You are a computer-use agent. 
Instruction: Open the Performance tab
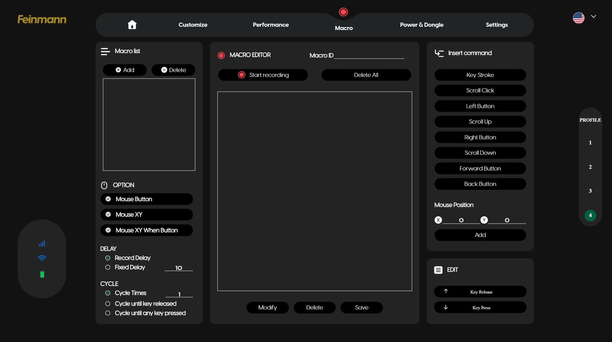[271, 24]
